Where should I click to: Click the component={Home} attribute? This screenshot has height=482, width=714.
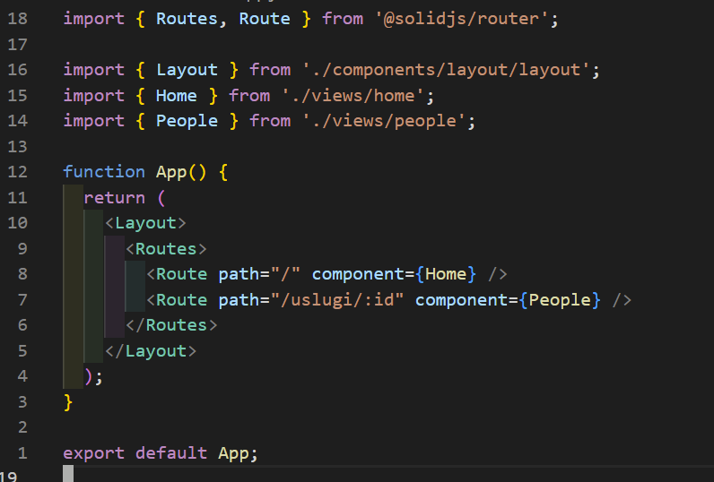pyautogui.click(x=394, y=274)
